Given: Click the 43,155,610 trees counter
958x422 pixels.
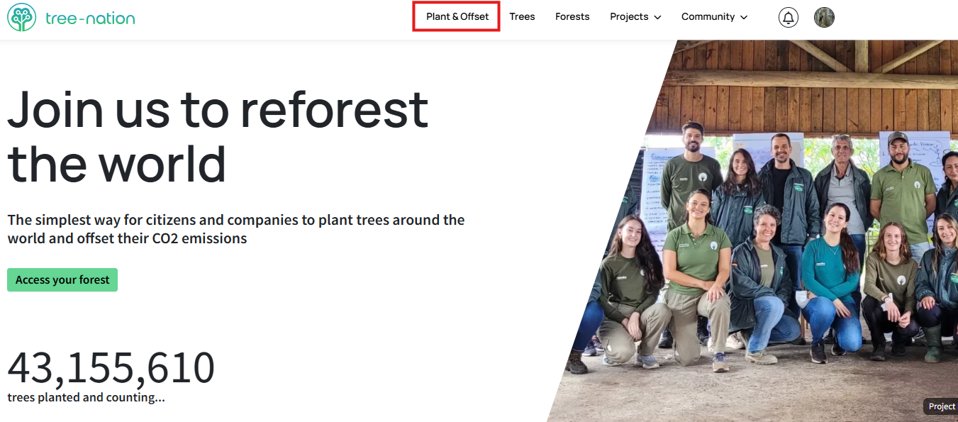Looking at the screenshot, I should tap(111, 367).
